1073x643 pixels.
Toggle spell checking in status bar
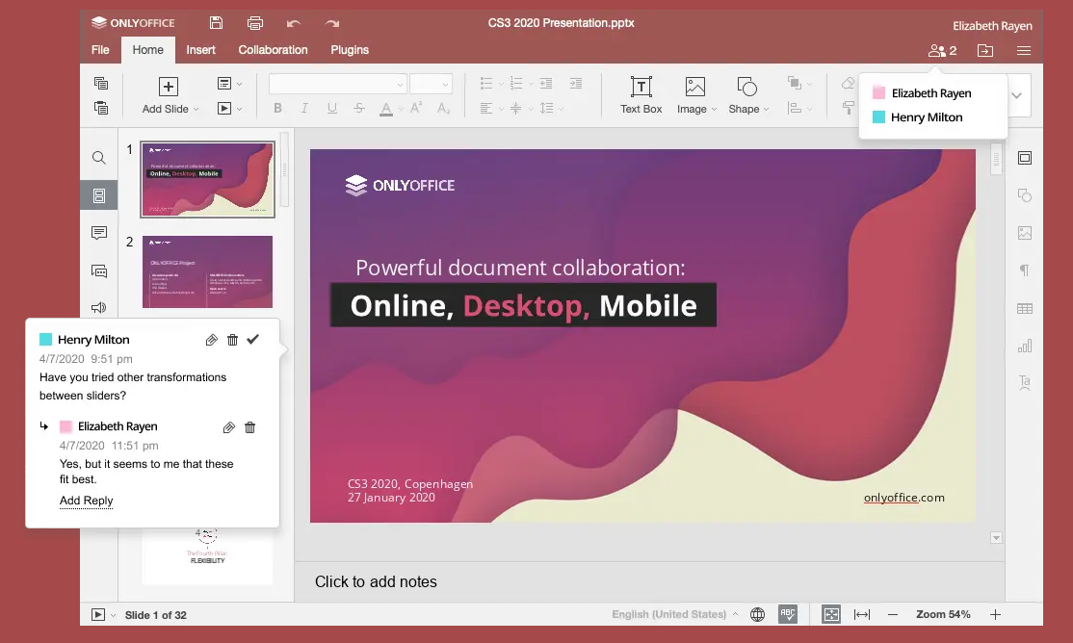(788, 614)
